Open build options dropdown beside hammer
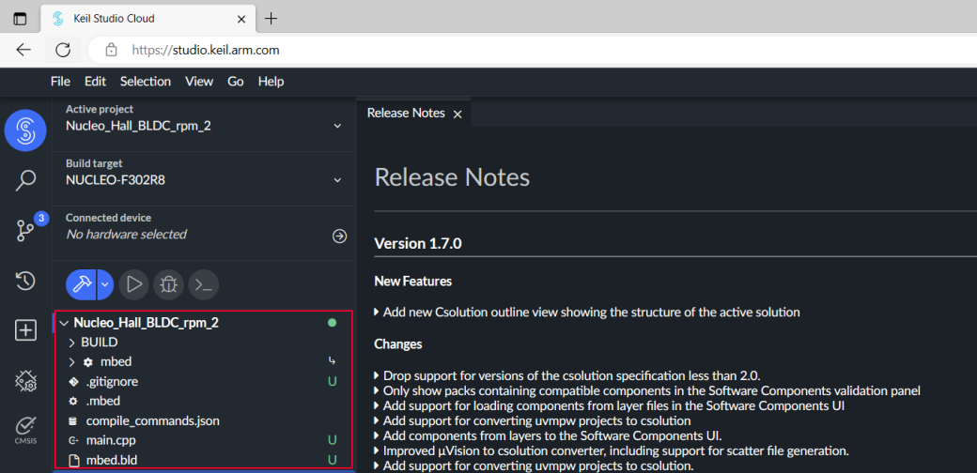 click(105, 283)
